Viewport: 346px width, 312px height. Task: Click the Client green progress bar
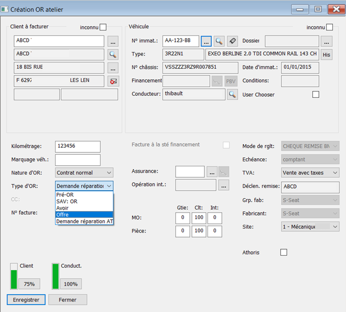click(x=13, y=276)
